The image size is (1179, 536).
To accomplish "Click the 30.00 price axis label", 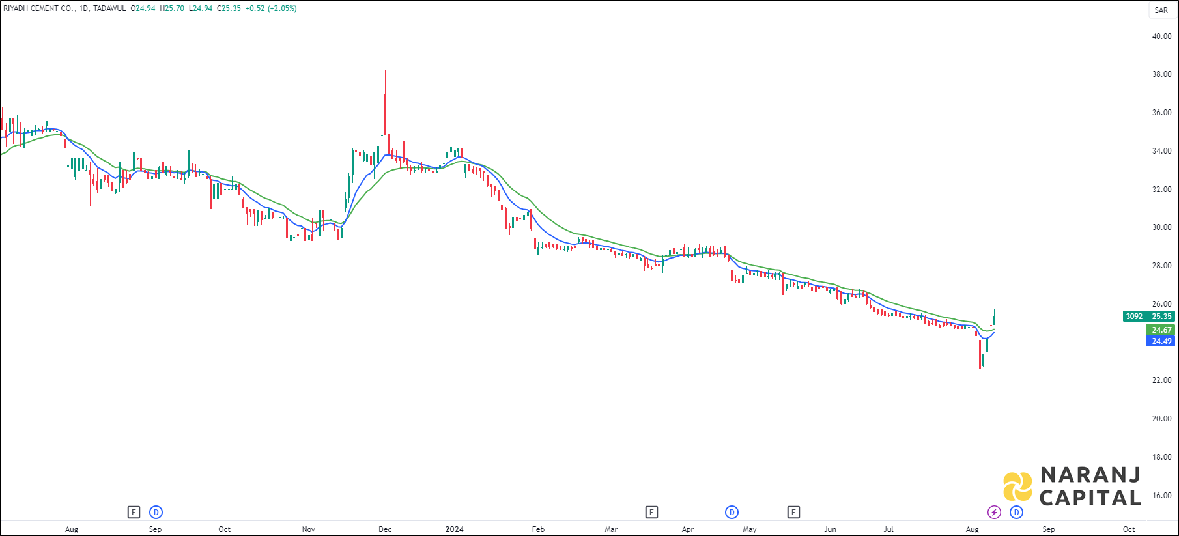I will point(1161,227).
